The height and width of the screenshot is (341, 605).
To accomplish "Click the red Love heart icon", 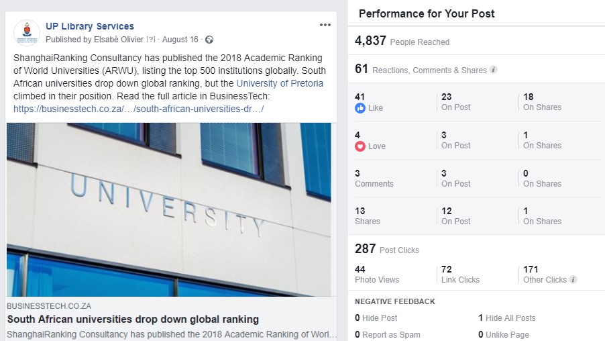I will pos(360,146).
